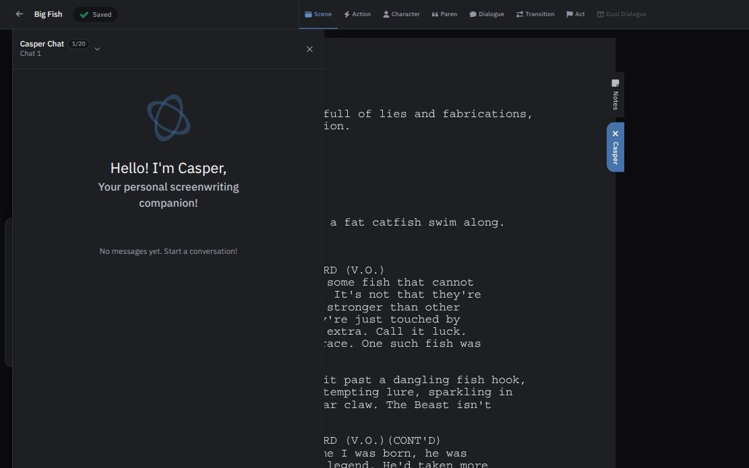This screenshot has width=749, height=468.
Task: Click the Saved status indicator
Action: coord(96,14)
